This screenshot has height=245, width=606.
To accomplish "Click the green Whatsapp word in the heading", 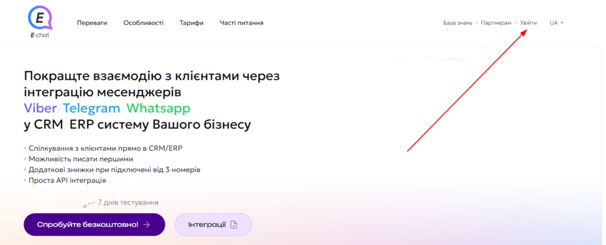I will pos(158,109).
